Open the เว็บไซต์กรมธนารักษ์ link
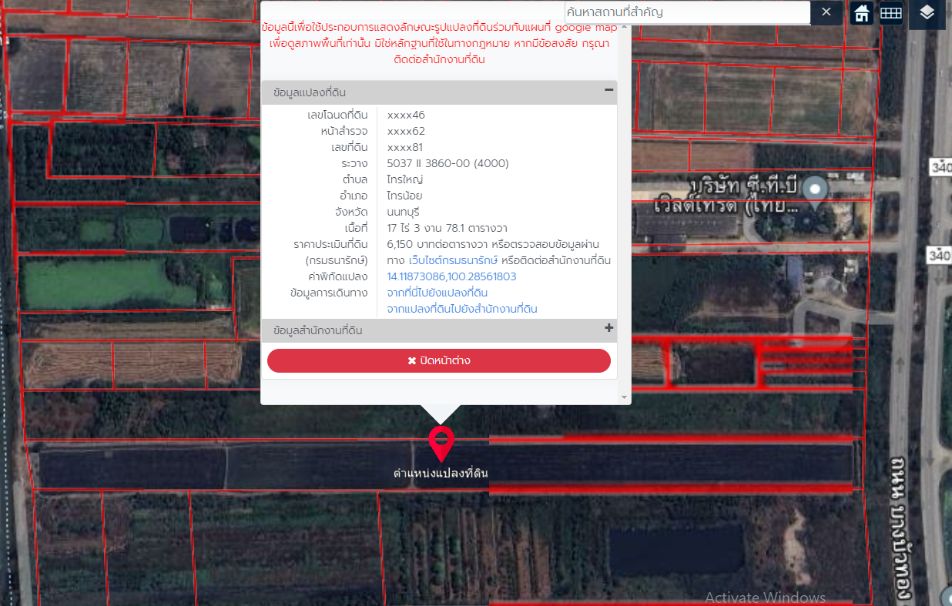The image size is (952, 606). point(453,260)
